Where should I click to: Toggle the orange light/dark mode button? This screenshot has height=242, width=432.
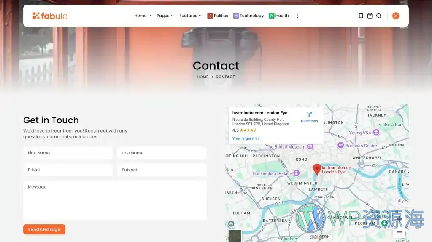coord(395,16)
